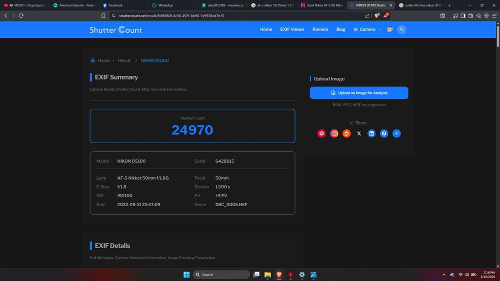Image resolution: width=500 pixels, height=281 pixels.
Task: Open EXIF Viewer in the navigation
Action: (292, 29)
